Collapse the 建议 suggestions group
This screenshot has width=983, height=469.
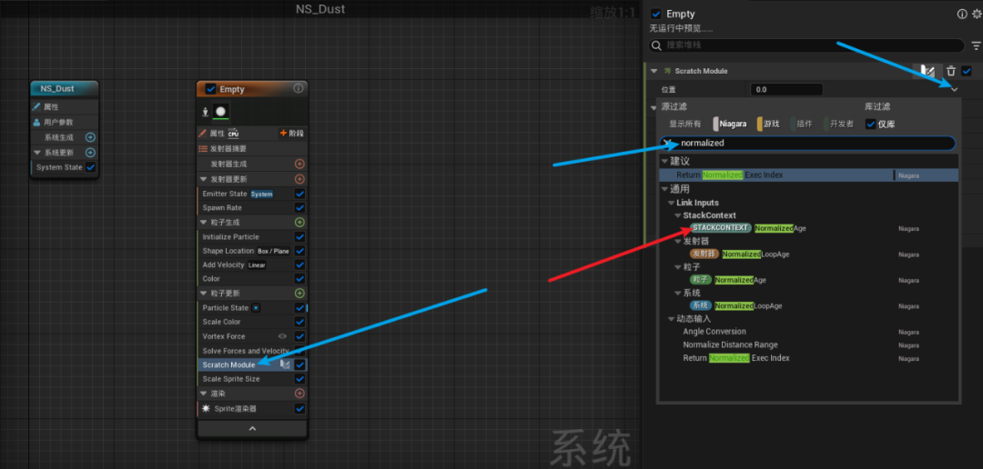(x=664, y=162)
